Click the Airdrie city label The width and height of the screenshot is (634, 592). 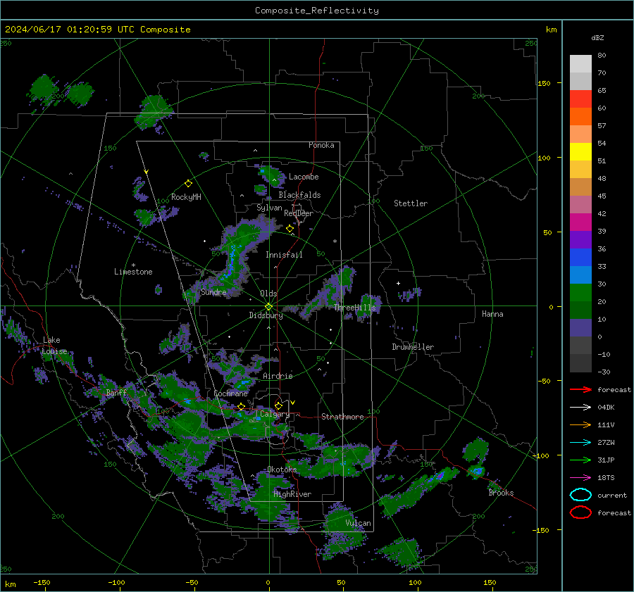278,376
